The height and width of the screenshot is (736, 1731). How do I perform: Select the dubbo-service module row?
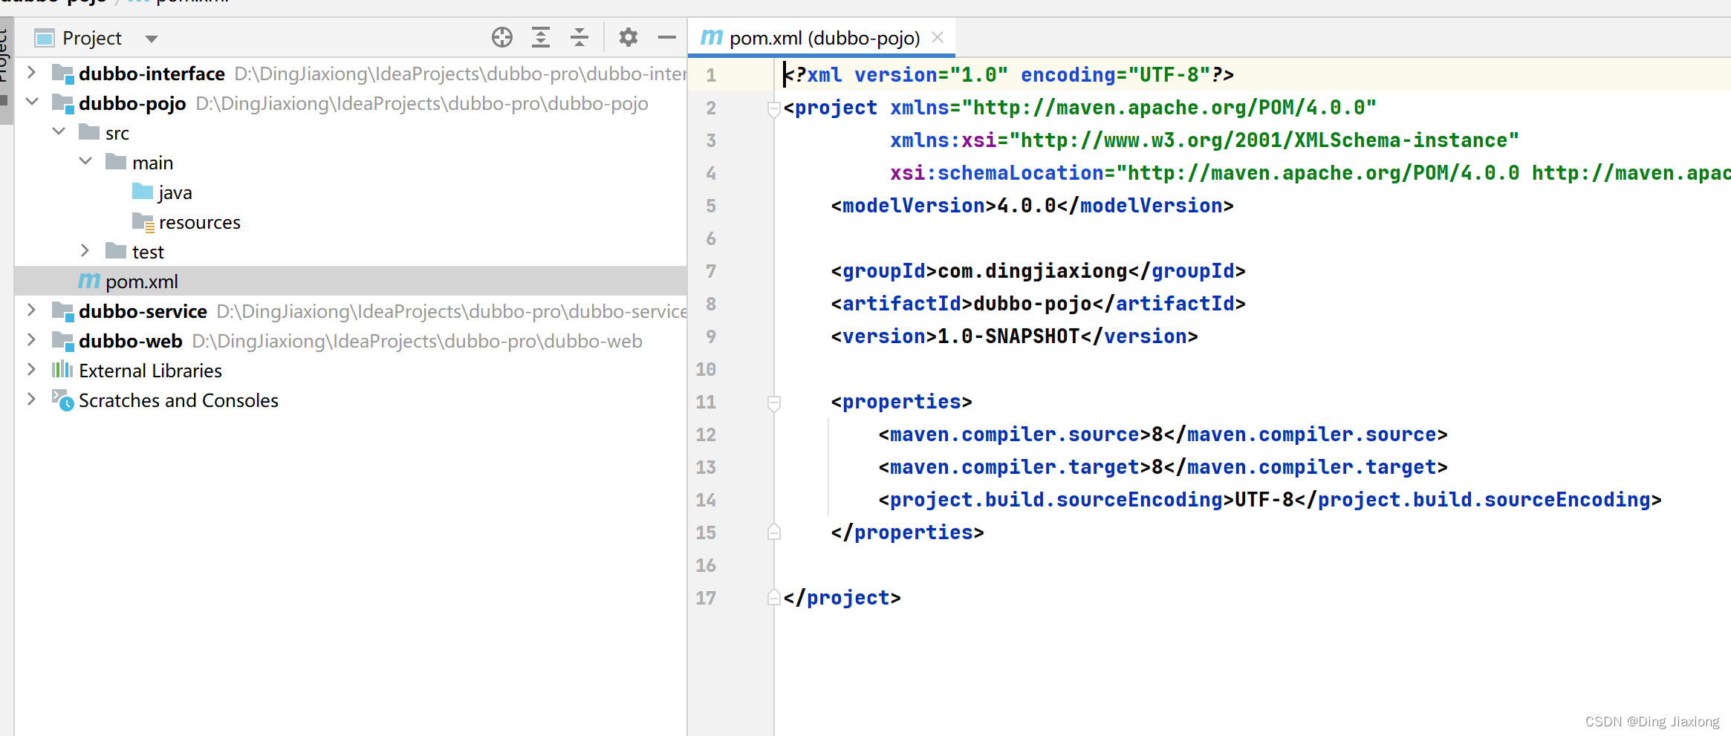coord(351,311)
